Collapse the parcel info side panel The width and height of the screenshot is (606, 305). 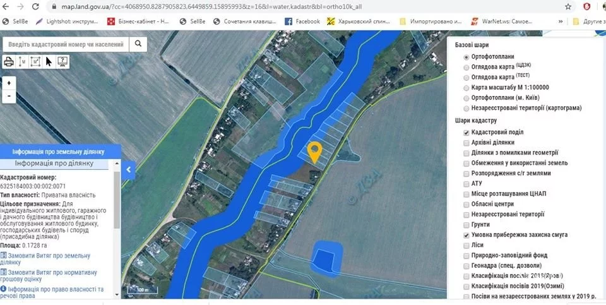coord(128,169)
